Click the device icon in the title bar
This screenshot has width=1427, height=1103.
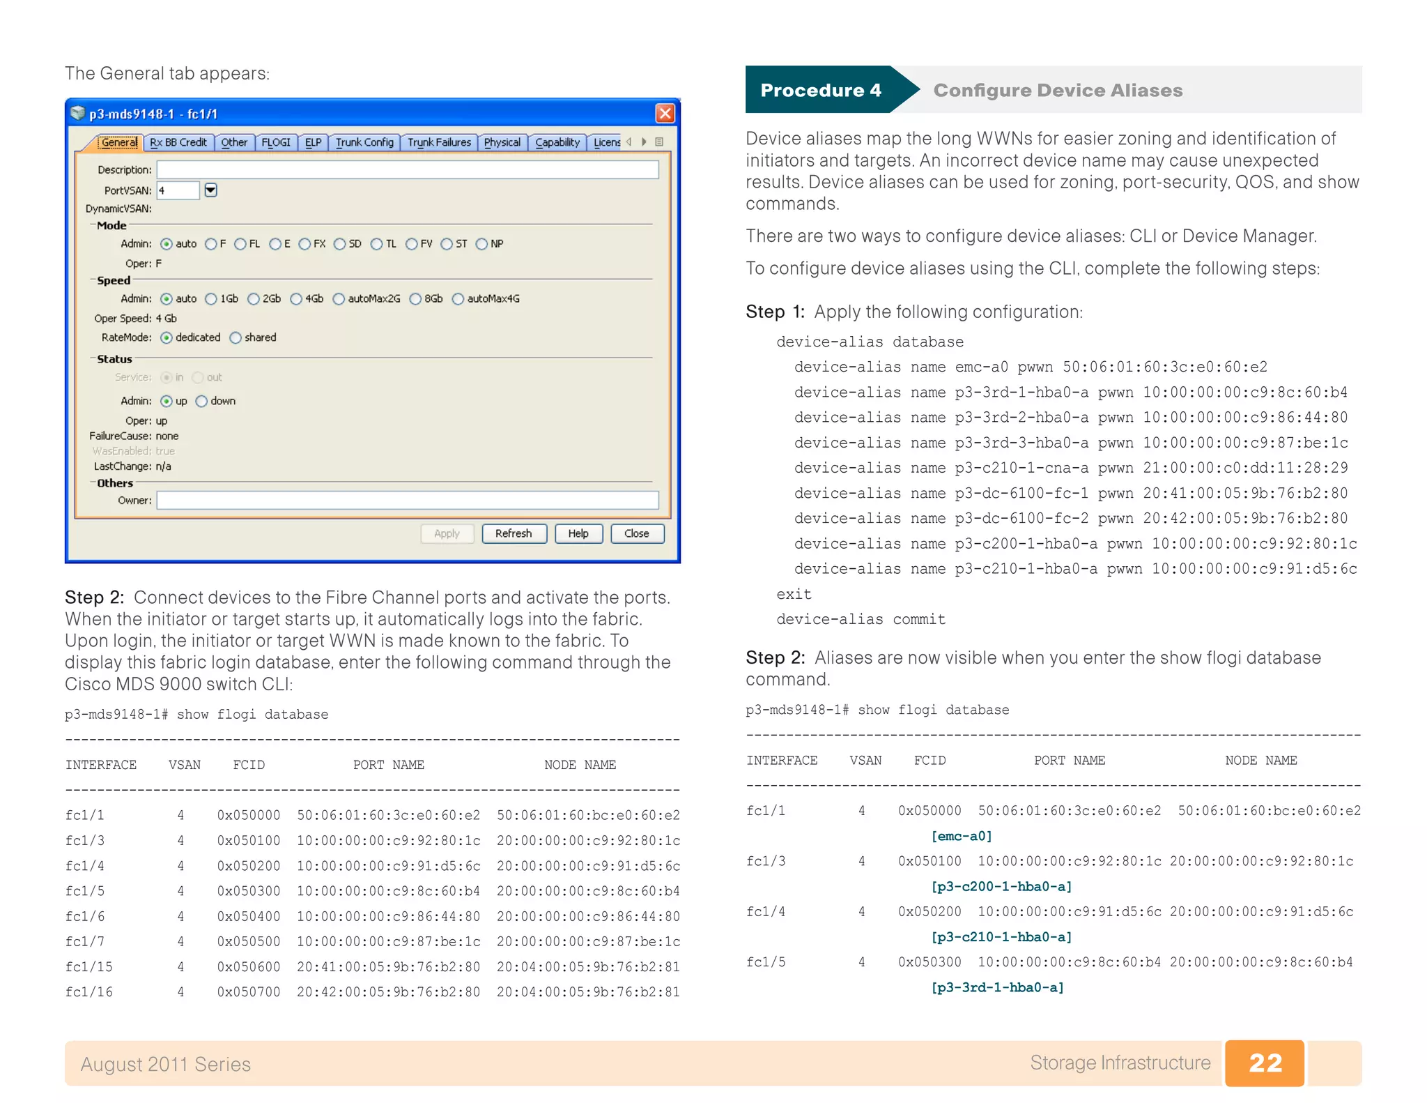tap(78, 113)
